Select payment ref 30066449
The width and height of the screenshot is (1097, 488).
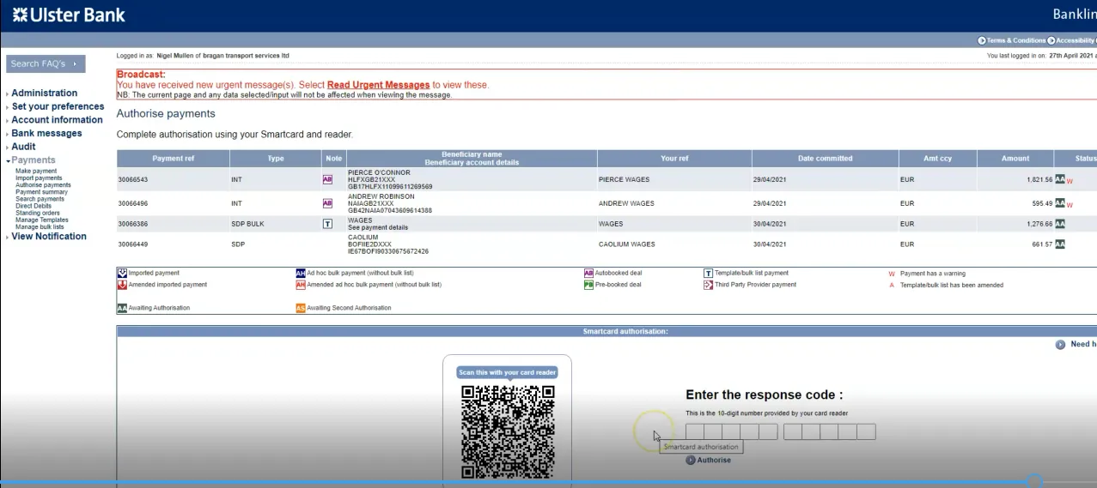pyautogui.click(x=132, y=244)
